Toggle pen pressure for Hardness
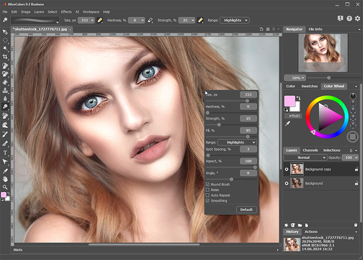The height and width of the screenshot is (260, 363). (x=150, y=20)
